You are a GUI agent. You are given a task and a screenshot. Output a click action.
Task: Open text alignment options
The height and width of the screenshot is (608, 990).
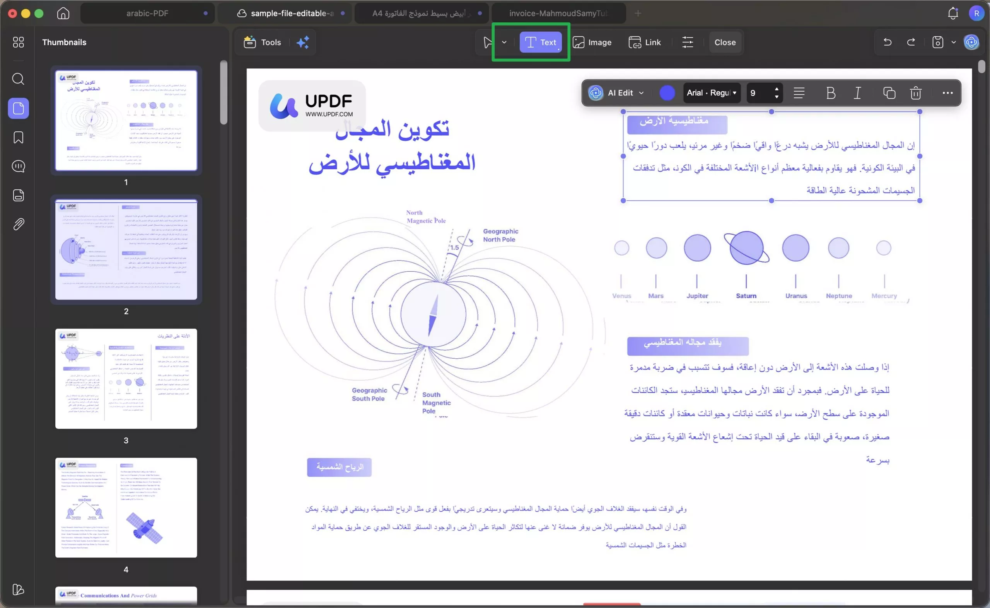tap(799, 93)
